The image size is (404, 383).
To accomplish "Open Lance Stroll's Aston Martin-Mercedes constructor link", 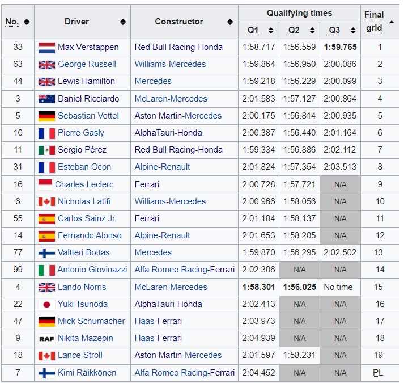I will click(178, 355).
